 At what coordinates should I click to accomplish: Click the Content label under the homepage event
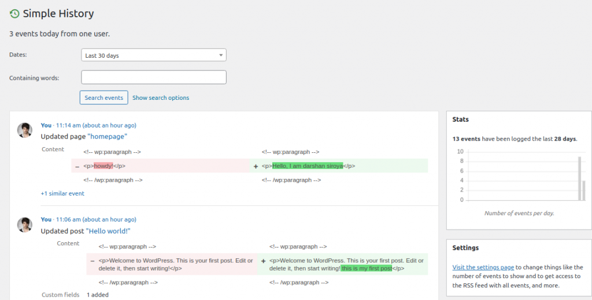53,149
